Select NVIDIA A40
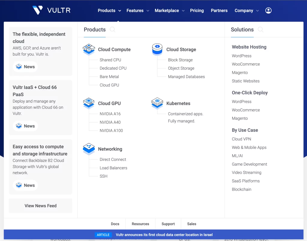Screen dimensions: 307x241 coord(110,122)
